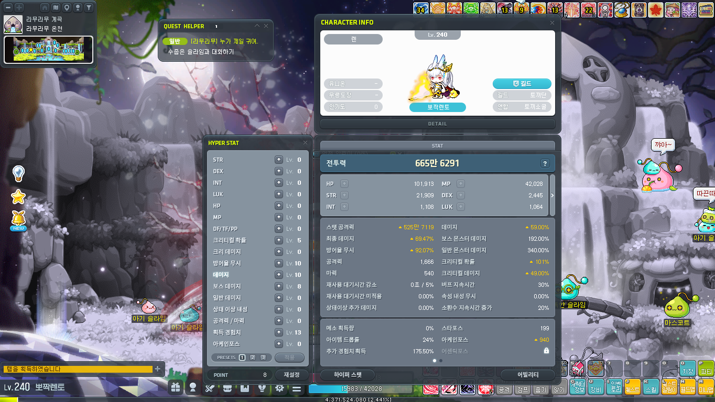Open the three-line menu icon in bottom bar
Screen dimensions: 715x402
click(297, 388)
